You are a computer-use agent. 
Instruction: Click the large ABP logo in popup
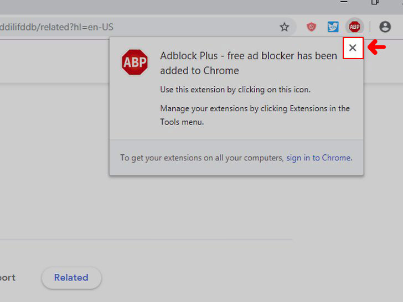[135, 62]
